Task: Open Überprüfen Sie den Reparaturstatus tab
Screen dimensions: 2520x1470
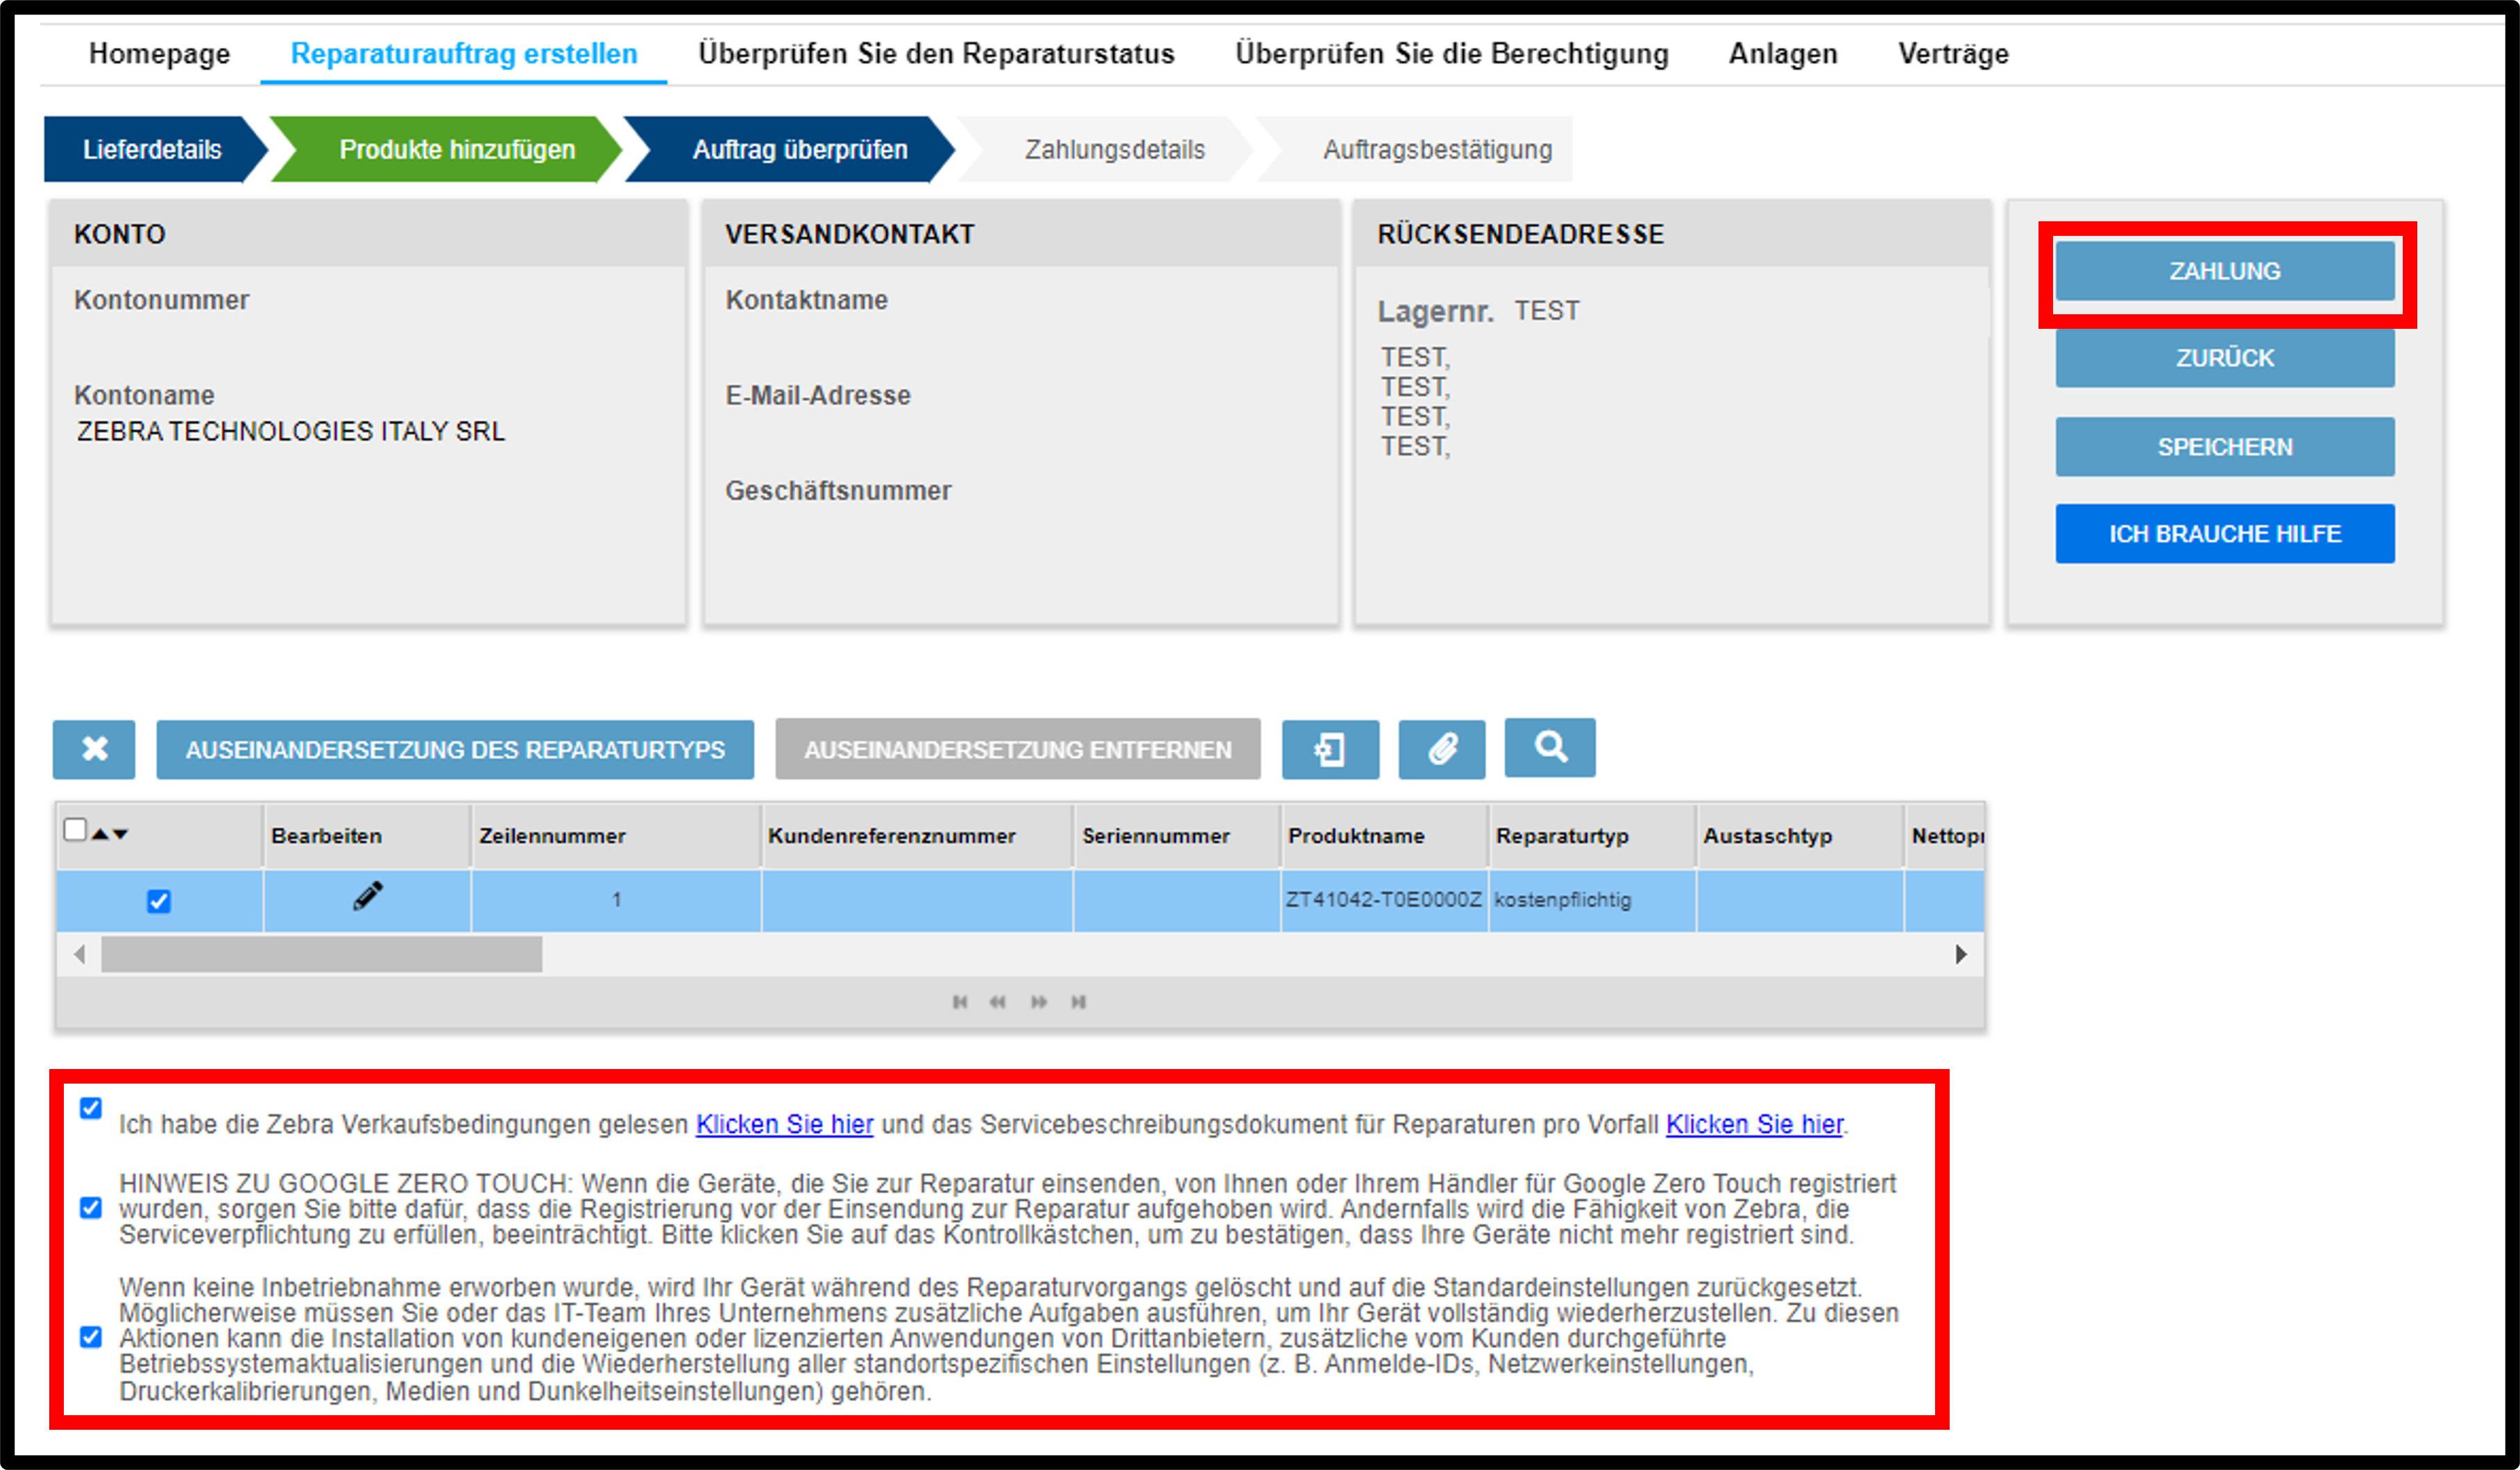Action: pyautogui.click(x=936, y=53)
